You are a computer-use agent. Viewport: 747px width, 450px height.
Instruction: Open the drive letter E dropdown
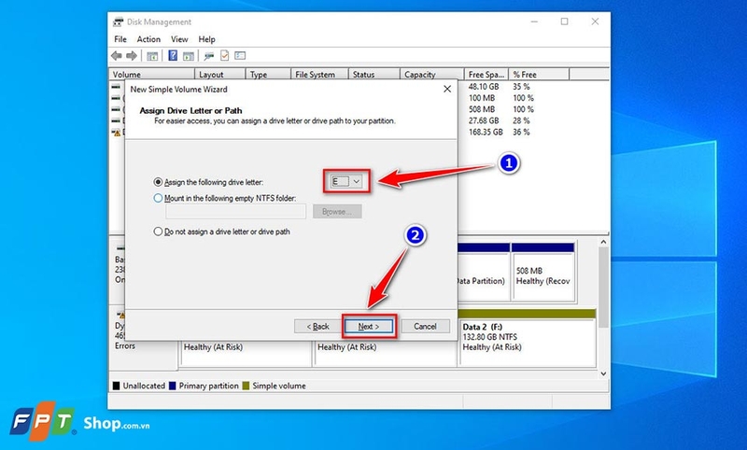[346, 181]
